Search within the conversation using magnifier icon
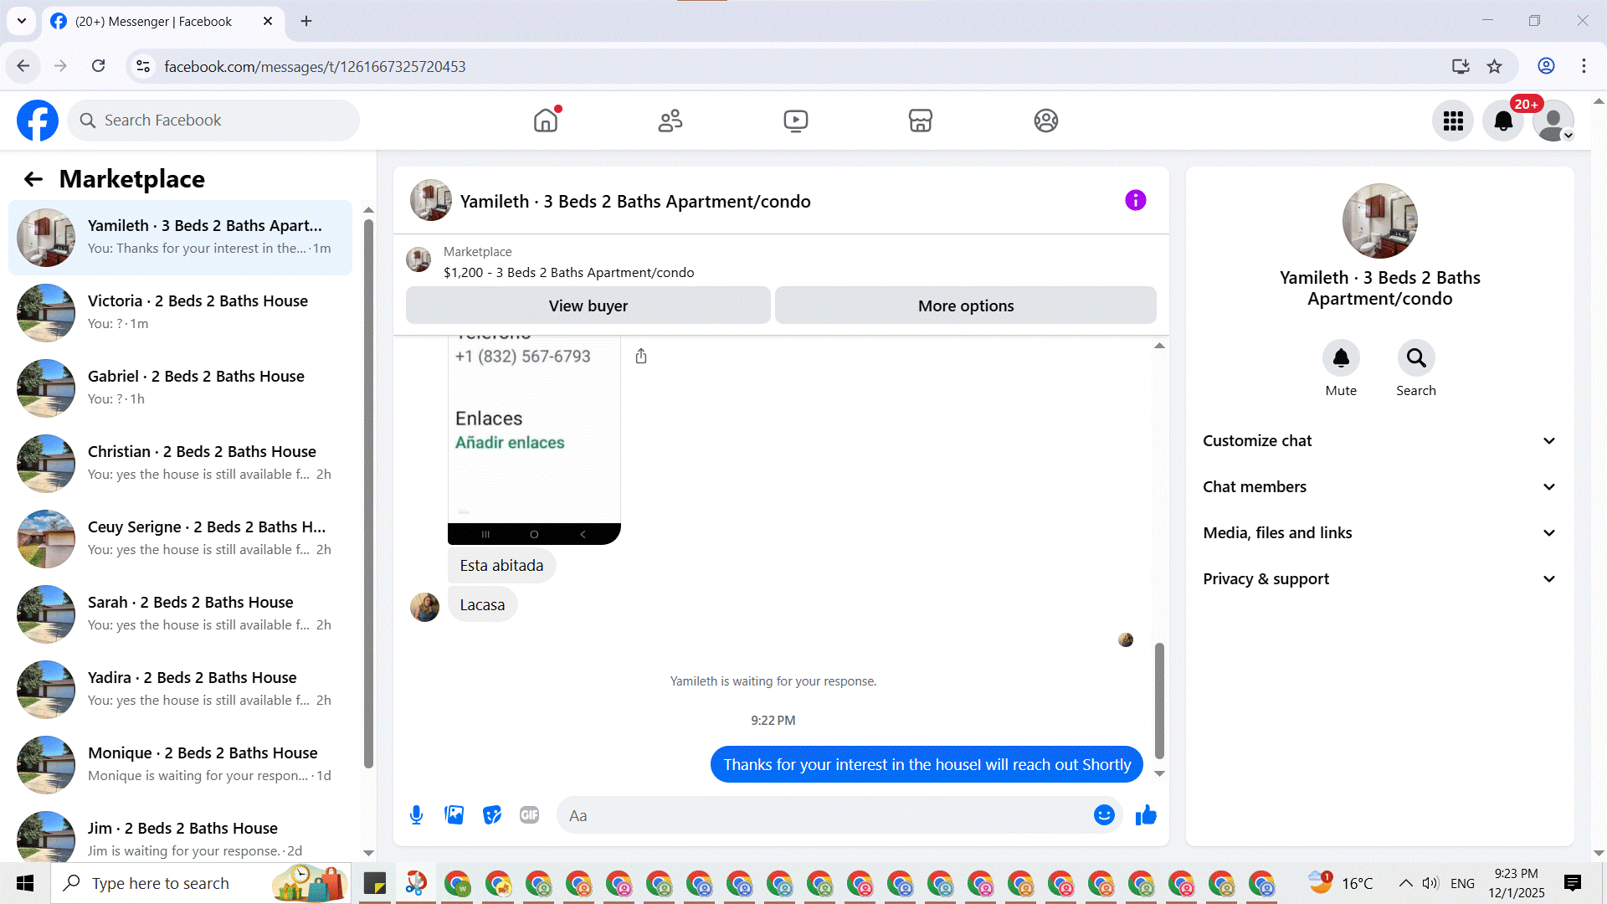Image resolution: width=1607 pixels, height=904 pixels. click(1416, 358)
